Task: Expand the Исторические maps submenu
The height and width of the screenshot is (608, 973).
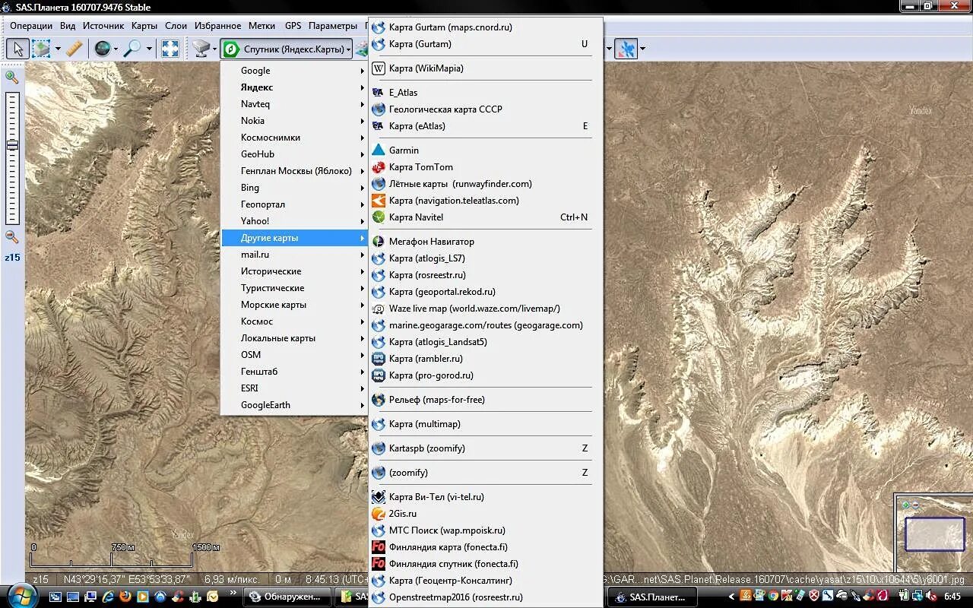Action: click(x=294, y=271)
